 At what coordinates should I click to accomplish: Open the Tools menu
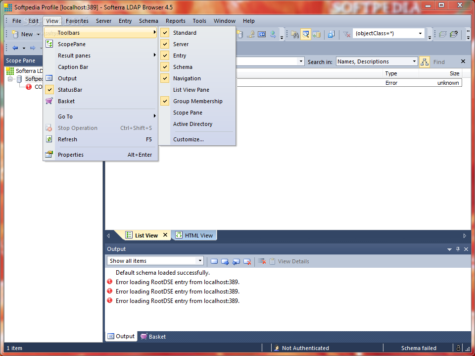(199, 21)
